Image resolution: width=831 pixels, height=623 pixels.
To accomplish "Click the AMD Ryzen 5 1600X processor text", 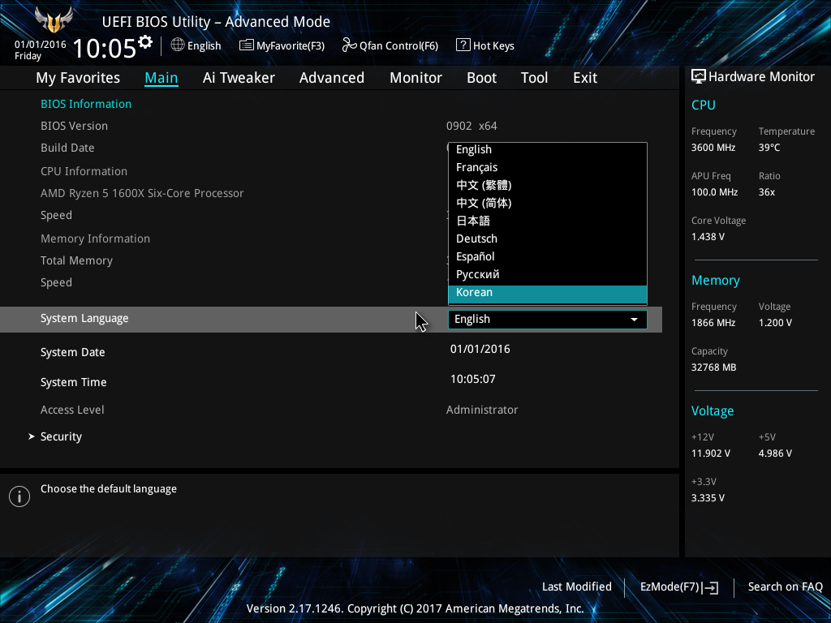I will 142,193.
